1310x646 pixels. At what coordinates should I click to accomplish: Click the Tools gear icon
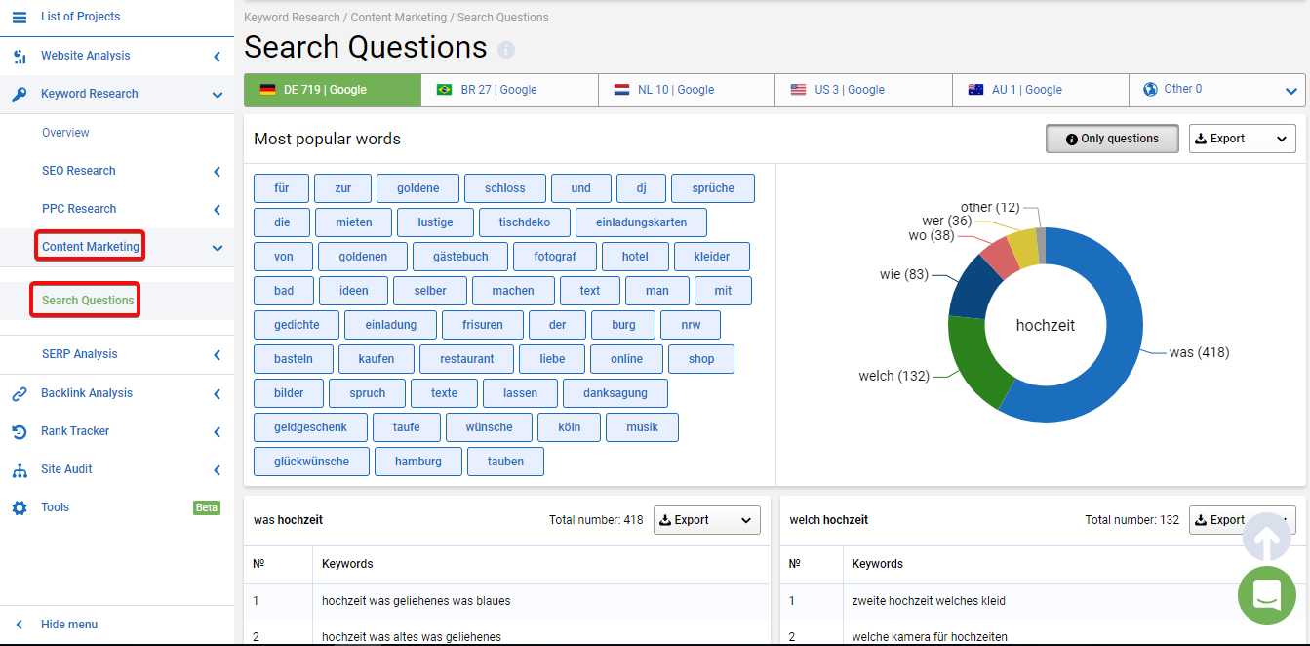pos(20,507)
